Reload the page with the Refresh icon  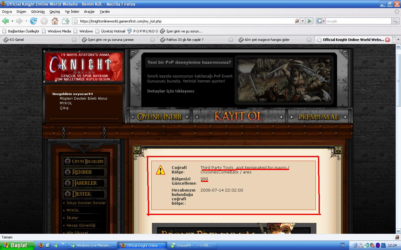(34, 21)
